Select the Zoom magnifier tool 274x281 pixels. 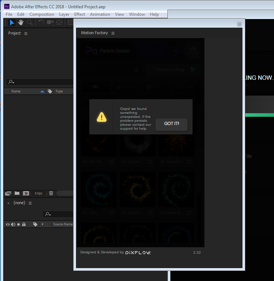30,23
